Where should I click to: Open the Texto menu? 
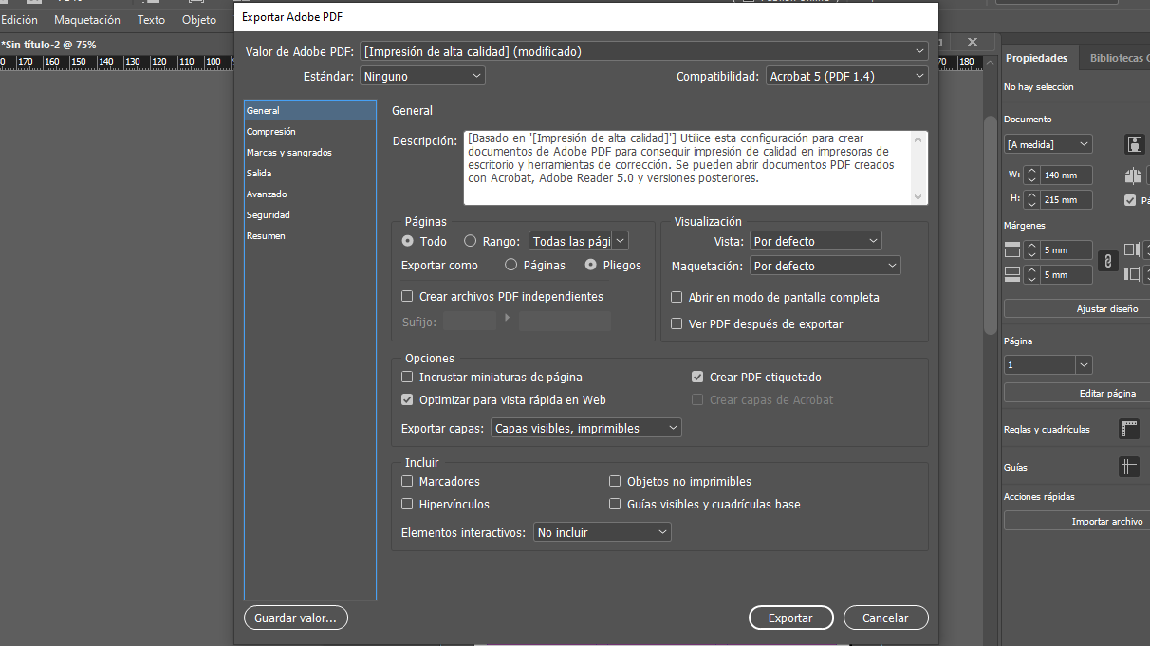click(x=151, y=19)
